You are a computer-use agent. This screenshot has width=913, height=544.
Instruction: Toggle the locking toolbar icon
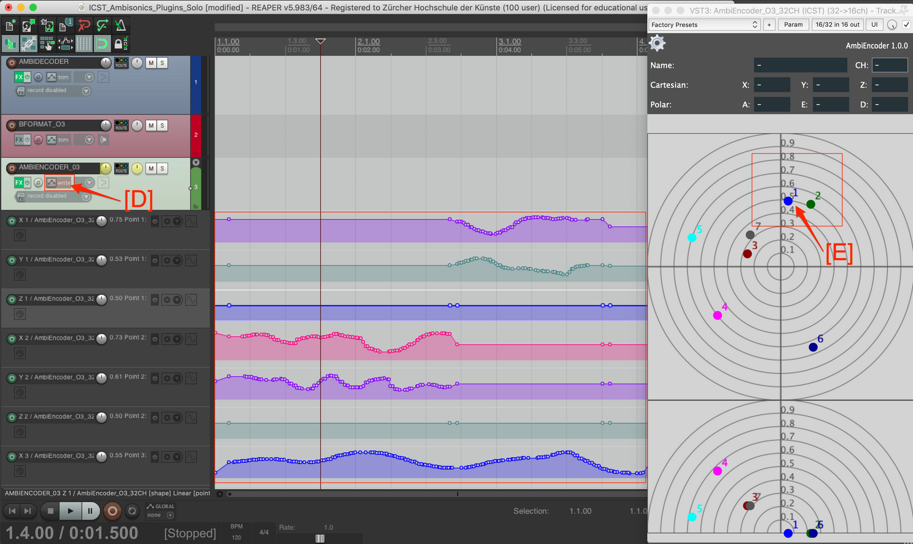(120, 43)
